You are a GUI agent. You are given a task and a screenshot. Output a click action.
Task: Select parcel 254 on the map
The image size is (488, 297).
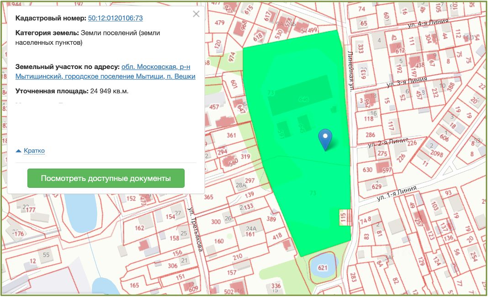pos(474,256)
